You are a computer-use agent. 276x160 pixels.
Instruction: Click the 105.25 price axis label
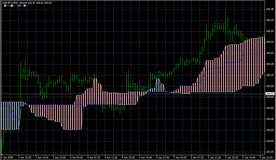click(x=270, y=75)
